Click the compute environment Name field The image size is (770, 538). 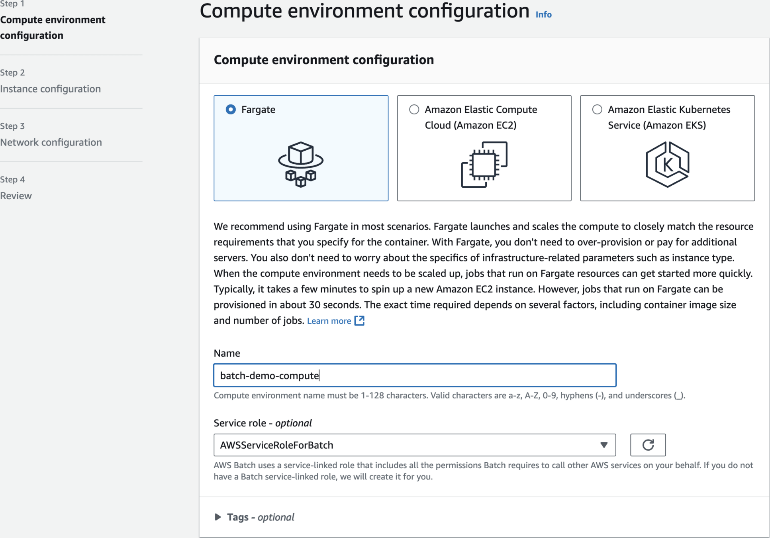[414, 375]
